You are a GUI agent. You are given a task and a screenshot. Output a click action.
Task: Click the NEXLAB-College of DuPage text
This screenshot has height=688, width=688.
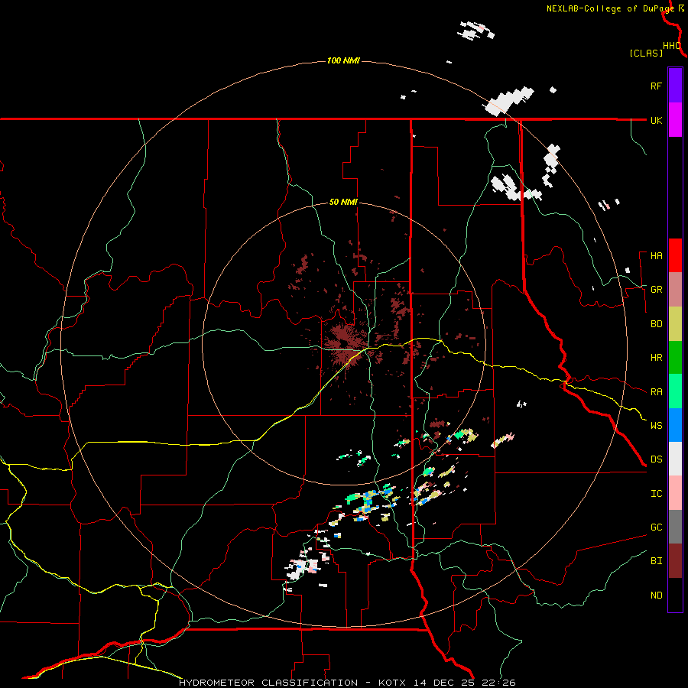610,8
